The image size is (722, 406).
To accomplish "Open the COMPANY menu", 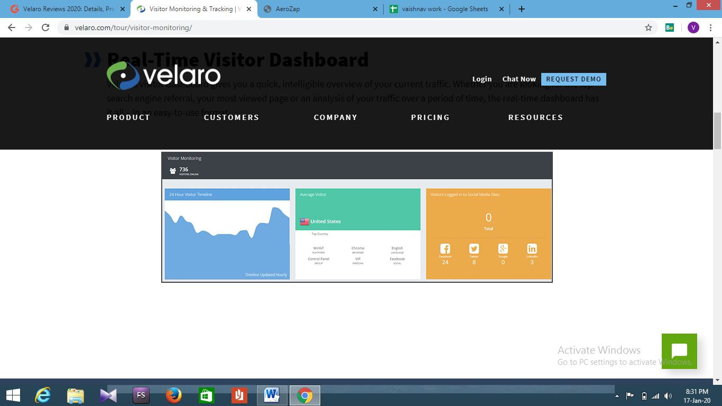I will [336, 117].
